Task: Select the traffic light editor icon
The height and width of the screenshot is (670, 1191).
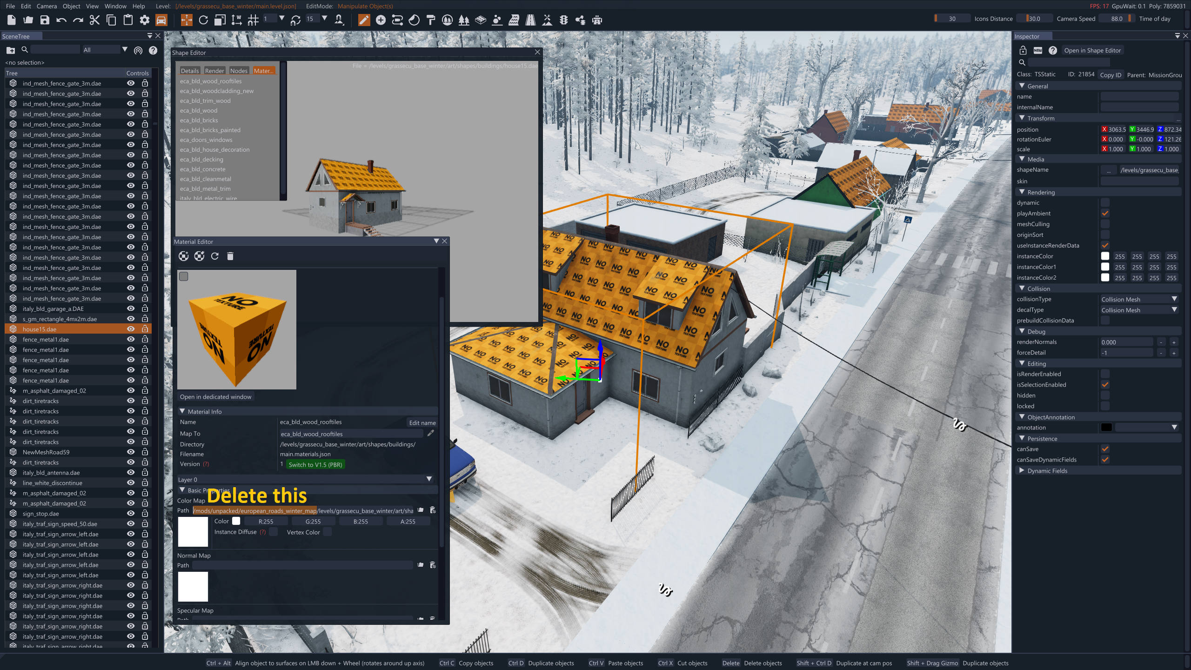Action: pyautogui.click(x=564, y=20)
